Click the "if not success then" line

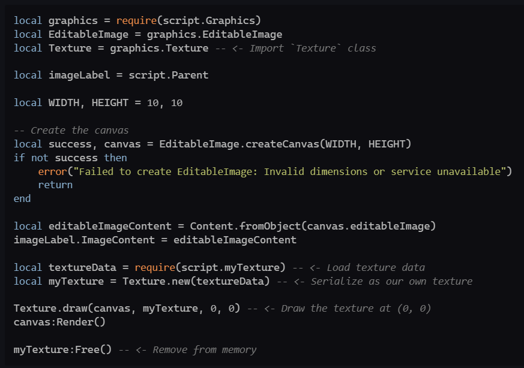70,158
